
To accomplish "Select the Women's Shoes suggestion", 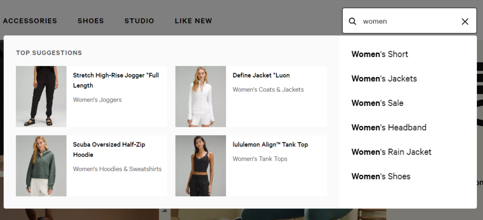I will [x=381, y=176].
